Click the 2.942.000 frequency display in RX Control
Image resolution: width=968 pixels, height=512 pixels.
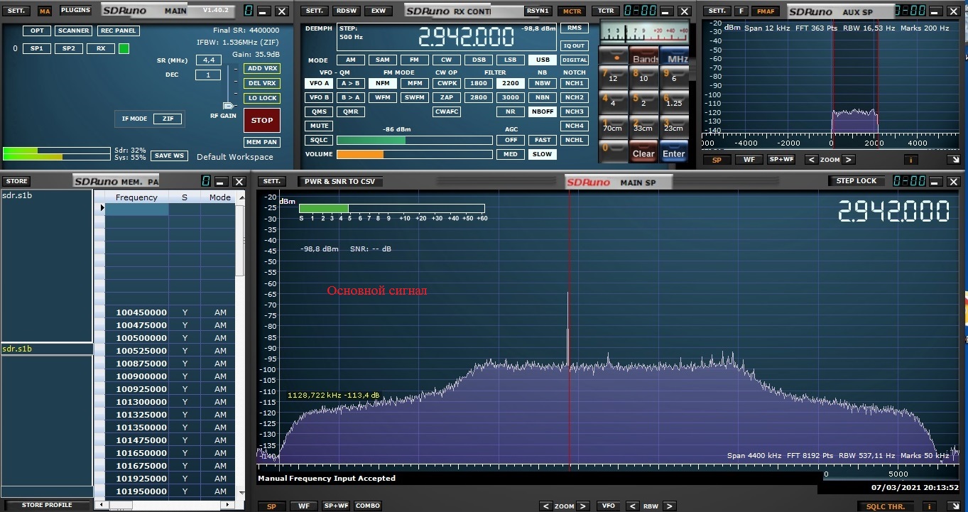[x=466, y=37]
